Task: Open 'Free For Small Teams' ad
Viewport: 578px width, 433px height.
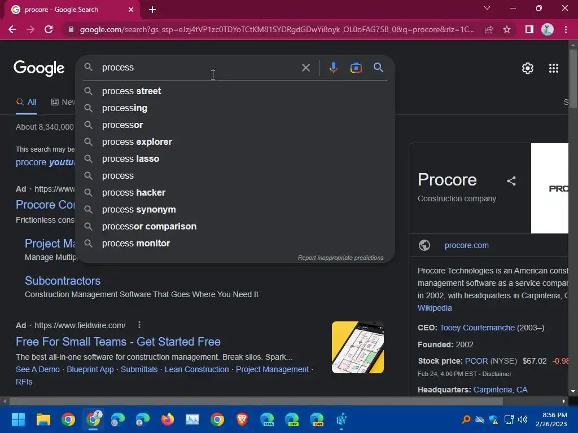Action: pyautogui.click(x=118, y=342)
